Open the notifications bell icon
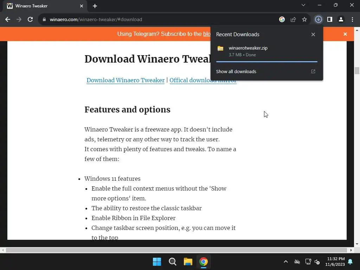Viewport: 360px width, 270px height. 351,262
